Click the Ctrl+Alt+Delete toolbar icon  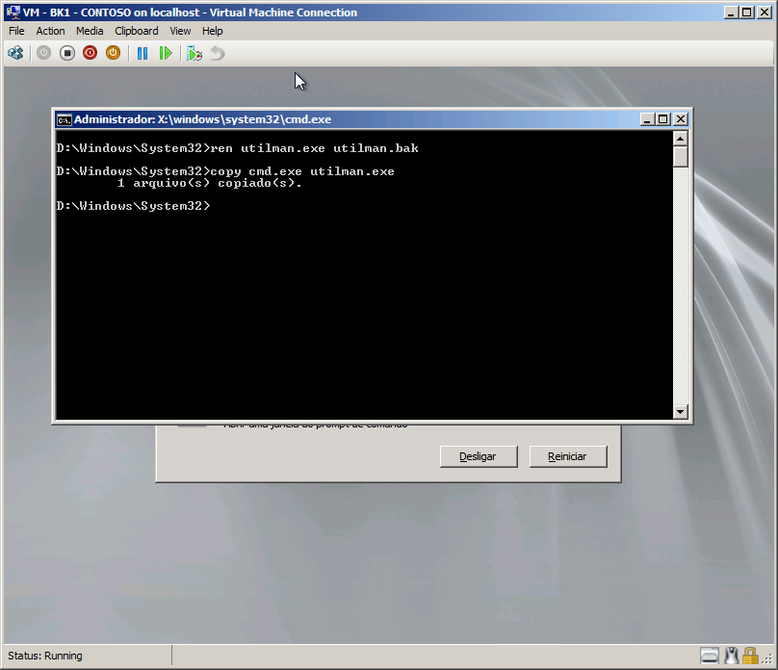click(x=15, y=53)
